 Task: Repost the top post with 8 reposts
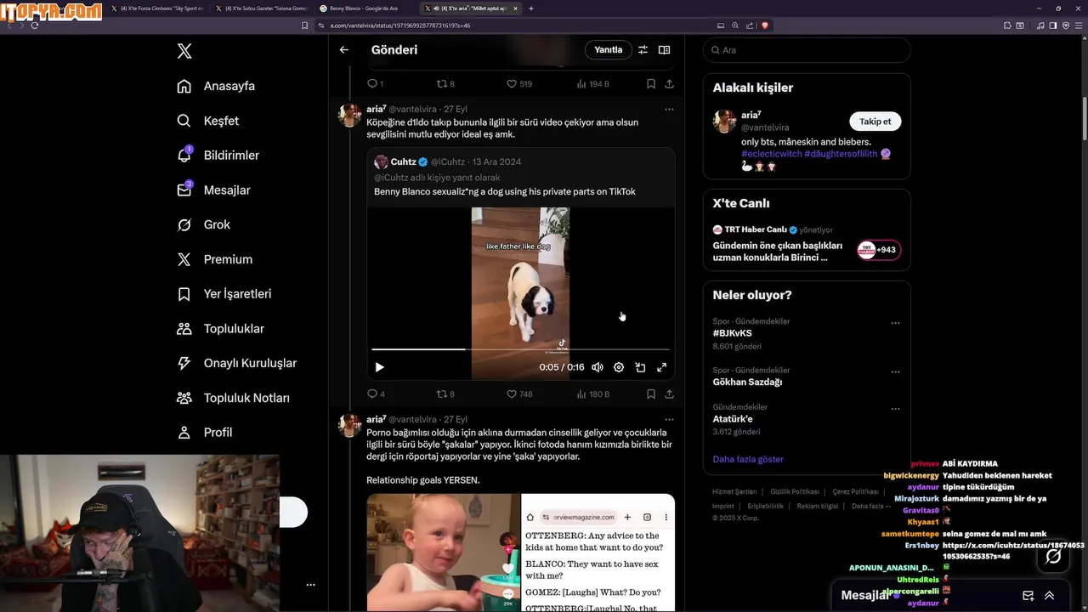coord(445,84)
